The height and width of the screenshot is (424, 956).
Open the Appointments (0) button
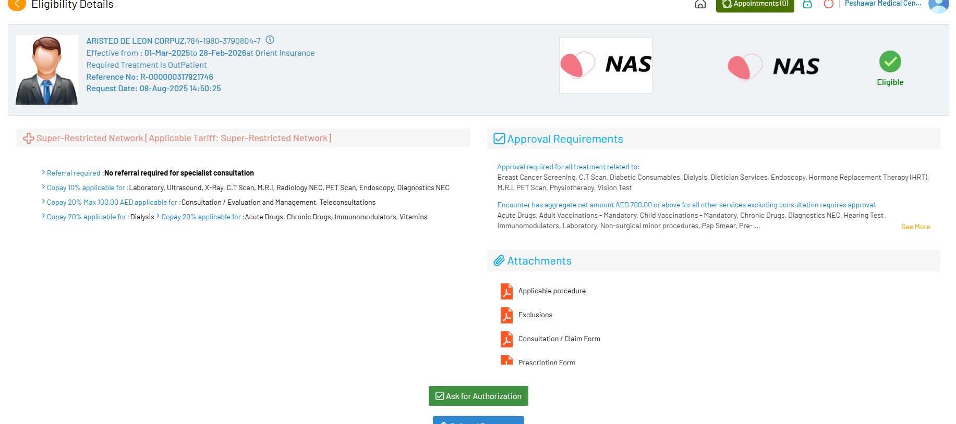(x=755, y=4)
